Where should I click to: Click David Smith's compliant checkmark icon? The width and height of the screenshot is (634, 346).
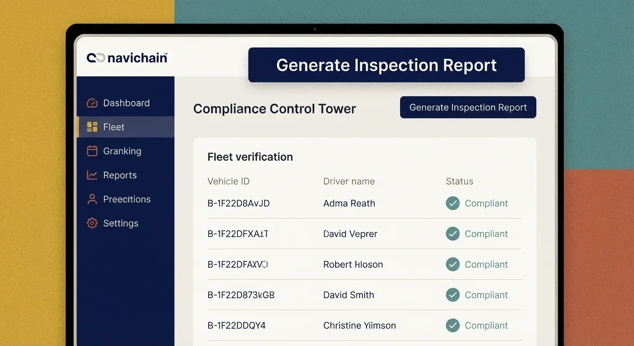tap(453, 295)
